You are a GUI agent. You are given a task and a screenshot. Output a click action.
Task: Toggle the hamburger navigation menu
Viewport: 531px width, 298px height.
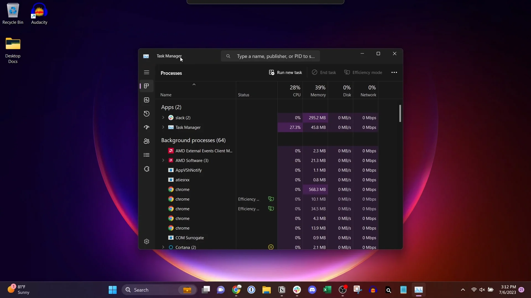(x=147, y=72)
